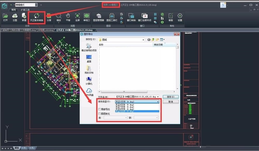Click the 保存(S) button

[170, 97]
